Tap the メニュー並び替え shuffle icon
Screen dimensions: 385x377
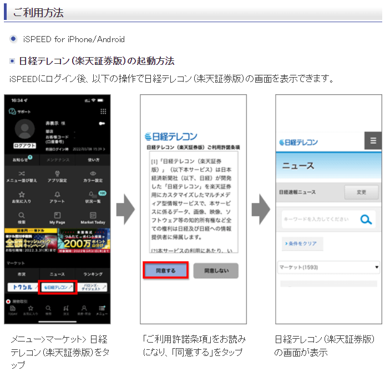point(22,174)
